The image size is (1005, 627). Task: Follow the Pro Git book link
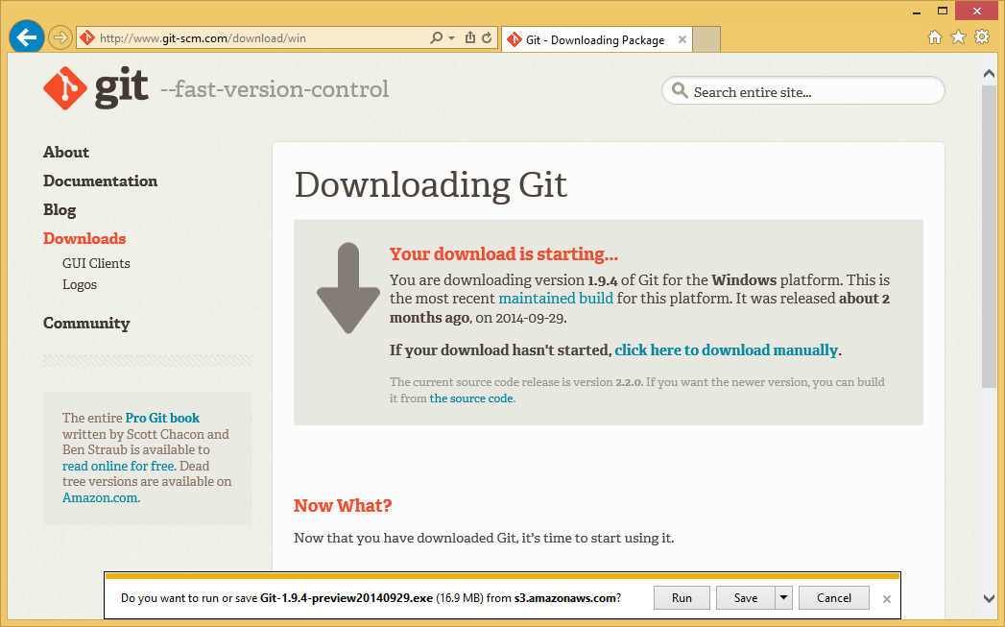coord(162,418)
